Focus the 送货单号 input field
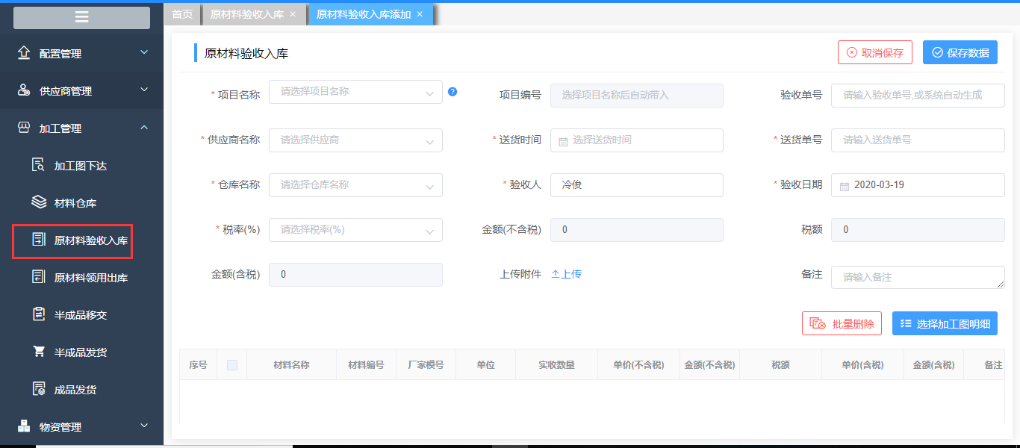1020x448 pixels. point(918,140)
